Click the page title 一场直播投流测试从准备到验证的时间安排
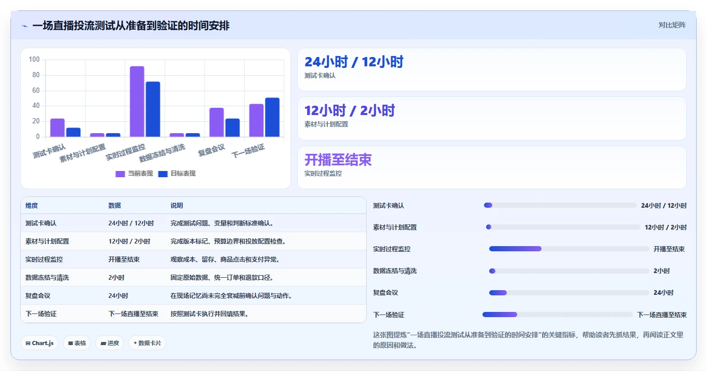 [131, 25]
